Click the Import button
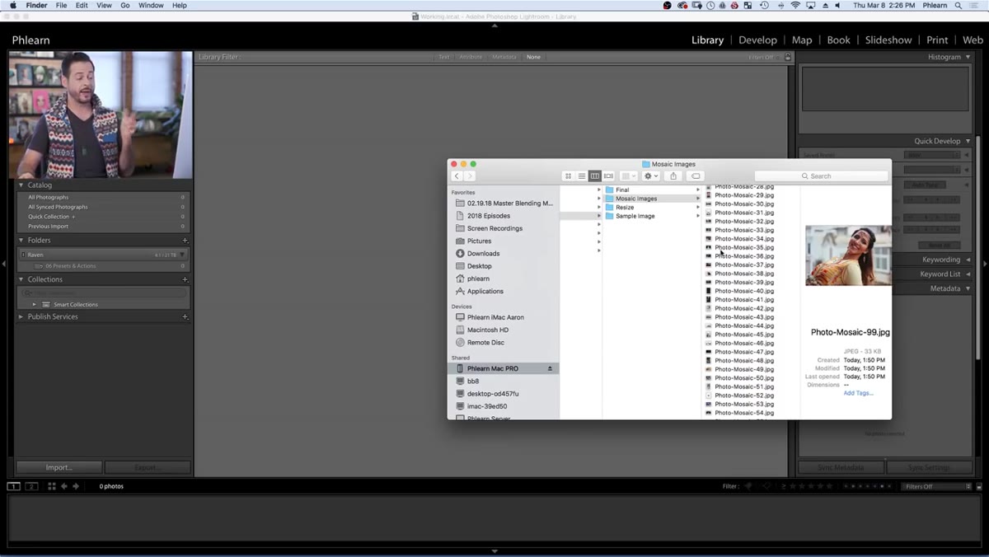Viewport: 989px width, 557px height. [59, 467]
